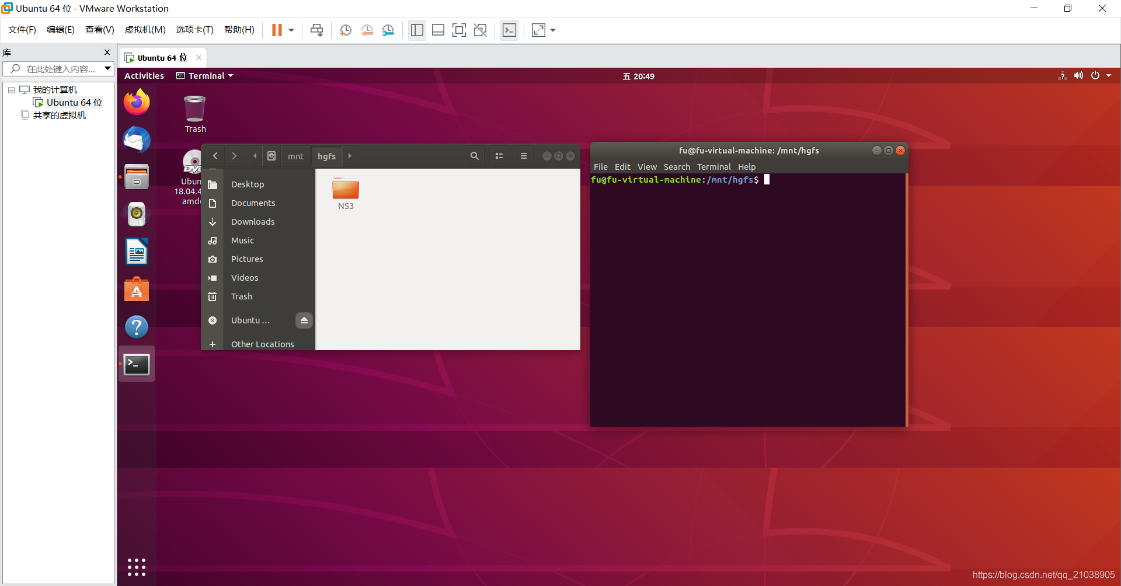The image size is (1121, 586).
Task: Open Files hamburger menu
Action: pyautogui.click(x=524, y=156)
